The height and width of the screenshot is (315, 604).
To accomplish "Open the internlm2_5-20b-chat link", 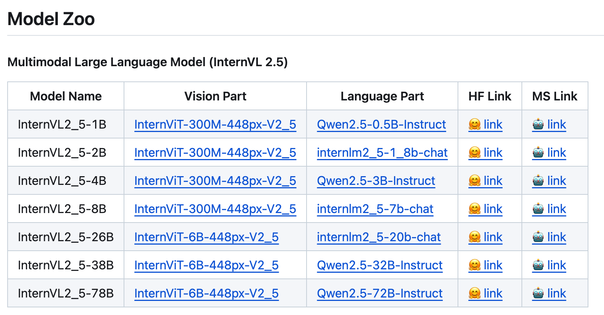I will [x=378, y=237].
